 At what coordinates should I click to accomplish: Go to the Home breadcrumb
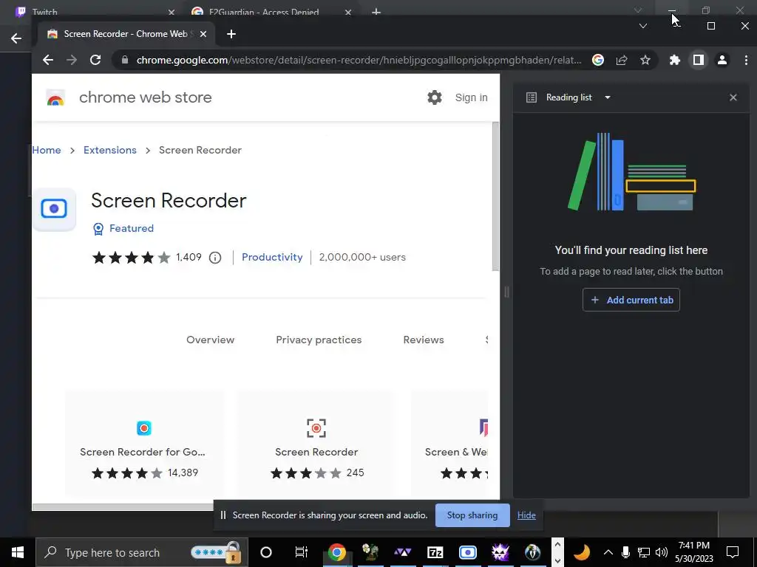47,150
